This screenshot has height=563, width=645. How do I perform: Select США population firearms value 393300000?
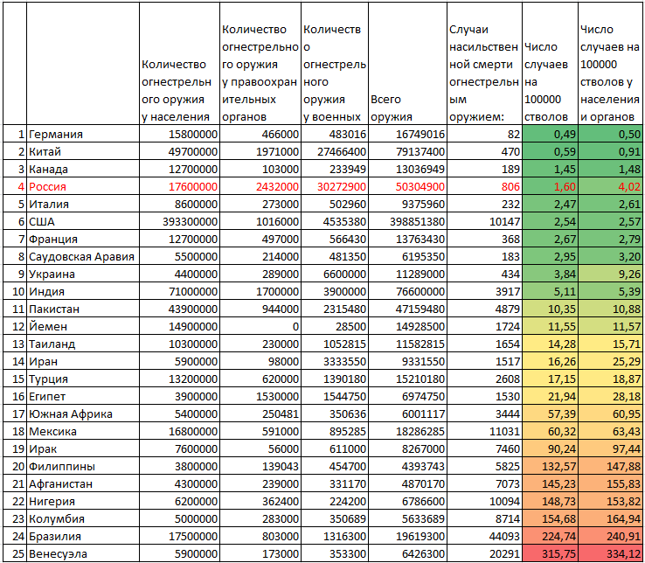pos(179,222)
